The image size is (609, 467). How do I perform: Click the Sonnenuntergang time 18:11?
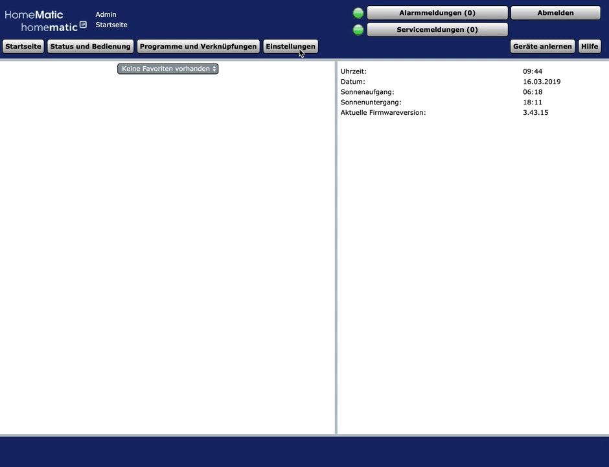coord(532,102)
